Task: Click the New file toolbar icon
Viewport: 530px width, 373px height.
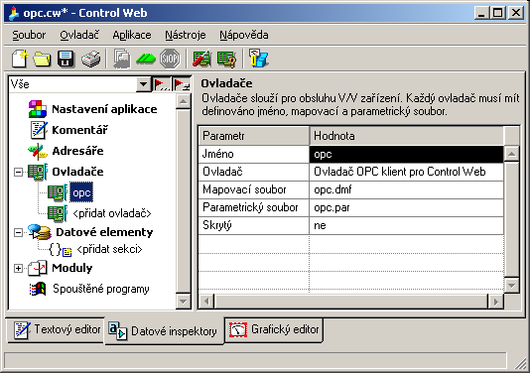Action: (x=20, y=59)
